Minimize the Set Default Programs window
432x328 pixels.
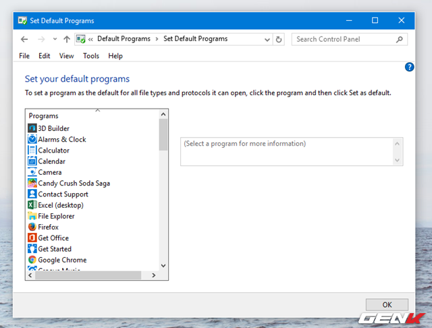pos(349,20)
